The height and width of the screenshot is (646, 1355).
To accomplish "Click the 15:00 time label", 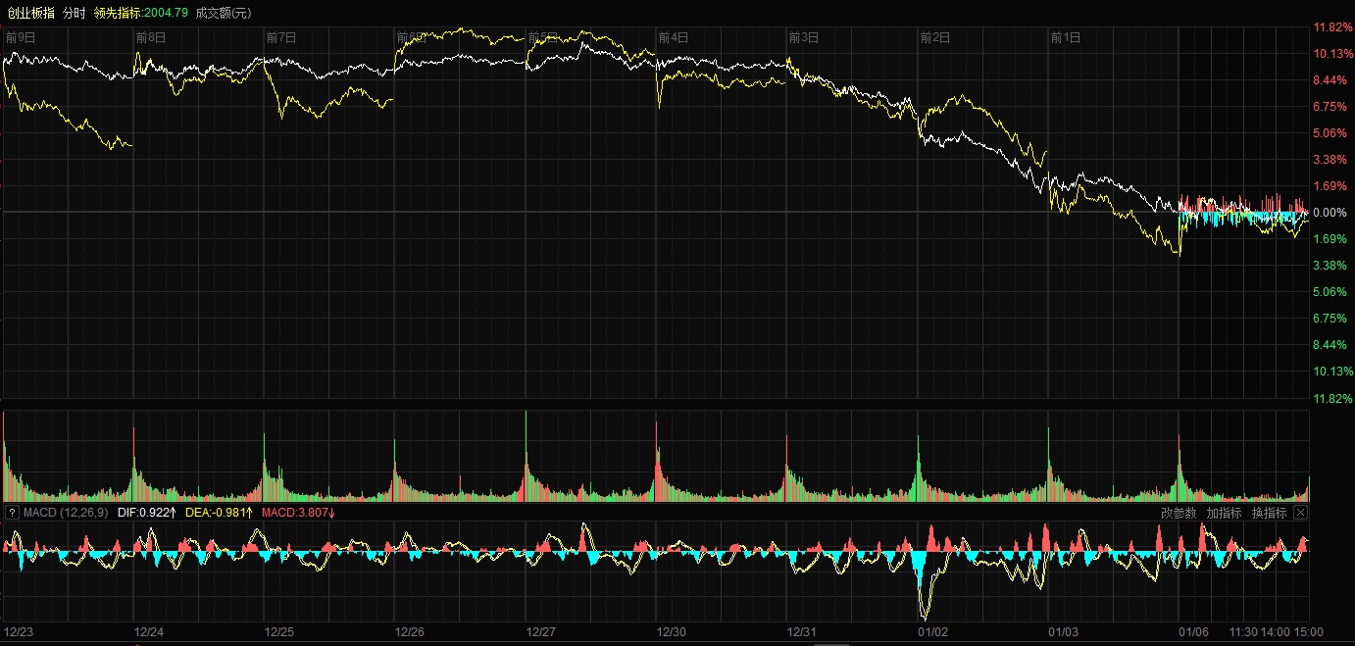I will [x=1309, y=632].
